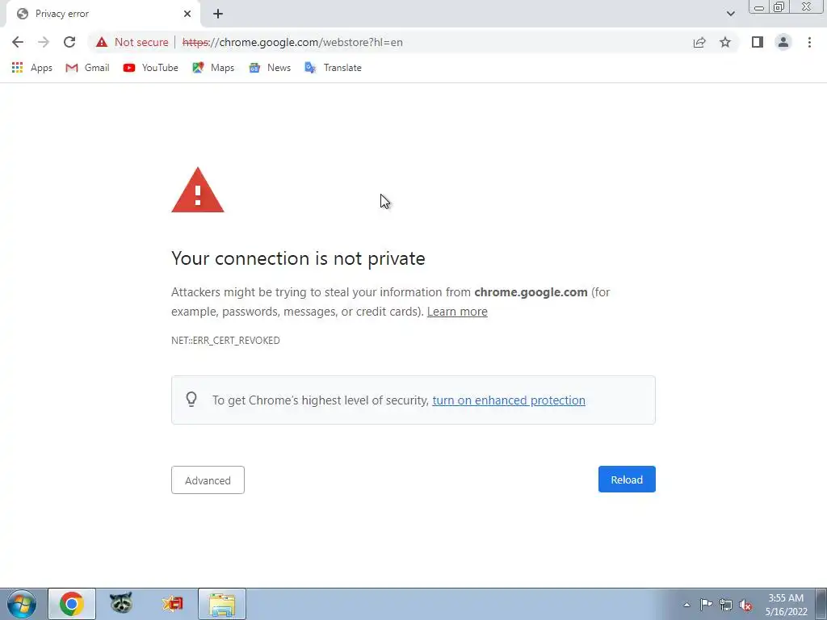827x620 pixels.
Task: Click the lightbulb icon in security tip
Action: [191, 399]
